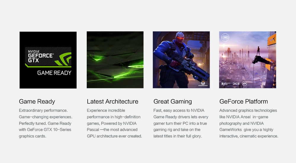The image size is (296, 163).
Task: Click the 'Latest Architecture' heading
Action: 112,102
